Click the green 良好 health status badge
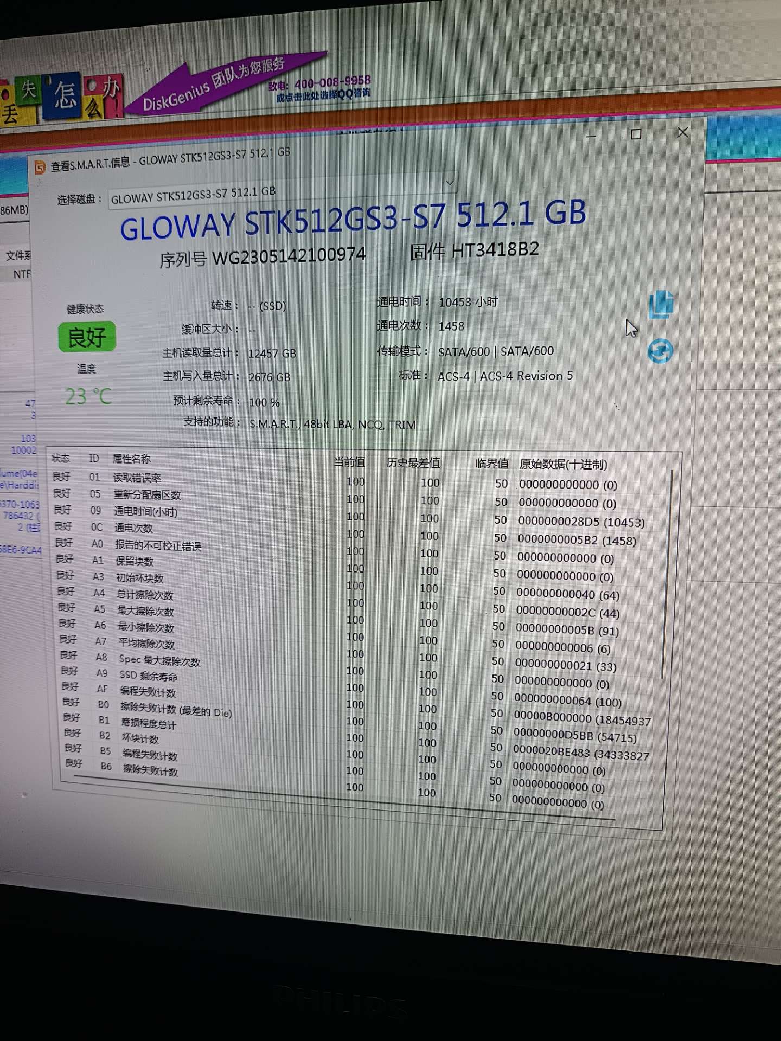This screenshot has width=781, height=1041. pyautogui.click(x=87, y=337)
